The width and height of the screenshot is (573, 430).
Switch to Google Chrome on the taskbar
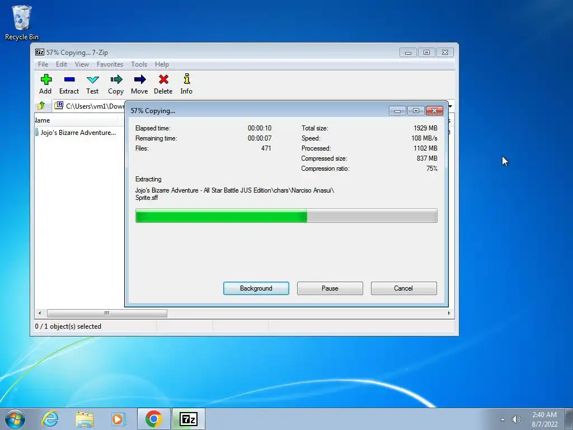154,419
